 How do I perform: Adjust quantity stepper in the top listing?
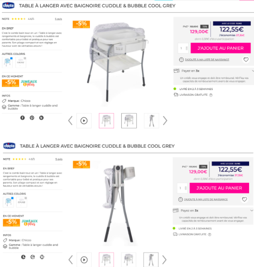187,48
